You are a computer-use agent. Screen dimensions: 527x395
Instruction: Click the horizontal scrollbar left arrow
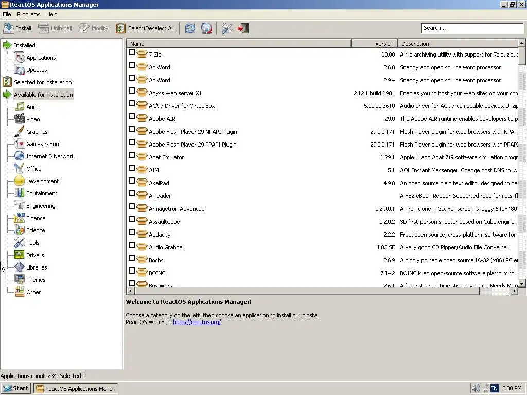[130, 291]
